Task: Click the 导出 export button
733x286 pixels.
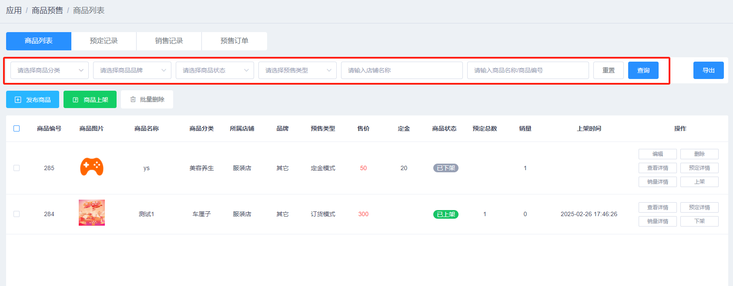Action: coord(709,70)
